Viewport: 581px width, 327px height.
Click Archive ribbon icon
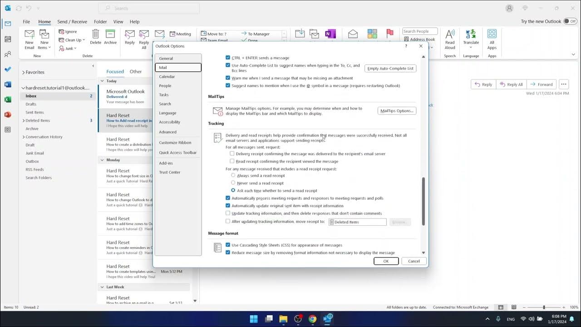[x=110, y=34]
